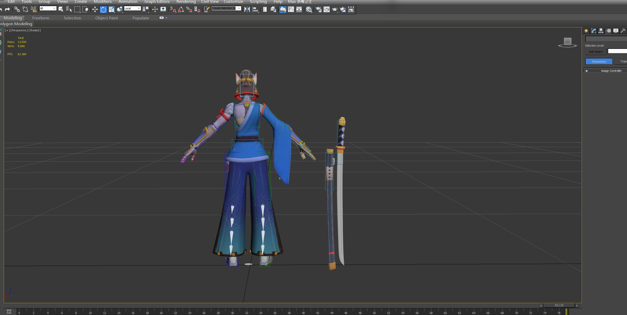The height and width of the screenshot is (315, 627).
Task: Click Render Production teapot icon
Action: tap(335, 9)
